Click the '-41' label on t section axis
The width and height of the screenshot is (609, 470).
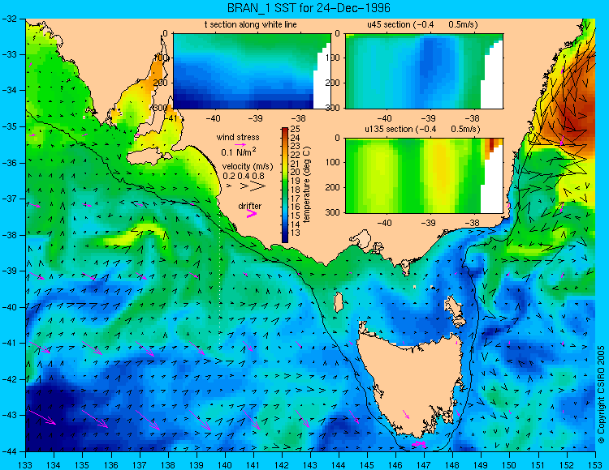[170, 117]
